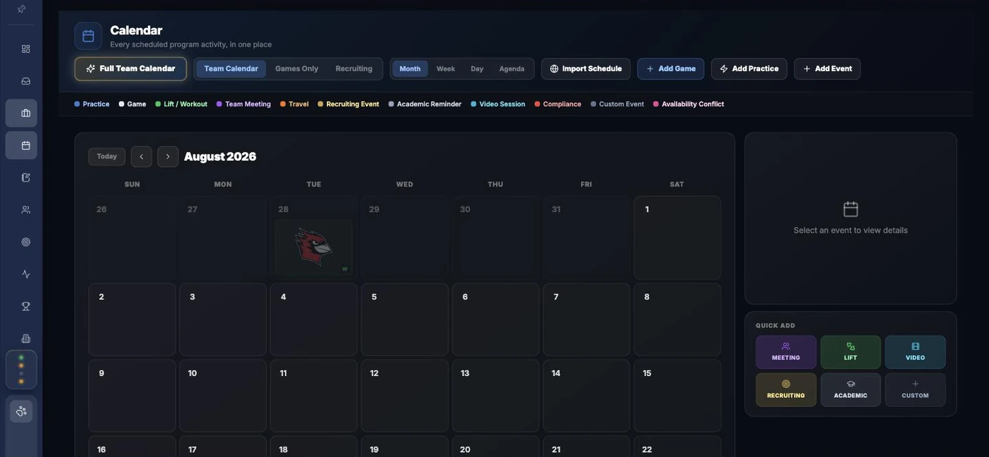Click the colored status dots widget in sidebar
989x457 pixels.
(x=21, y=370)
